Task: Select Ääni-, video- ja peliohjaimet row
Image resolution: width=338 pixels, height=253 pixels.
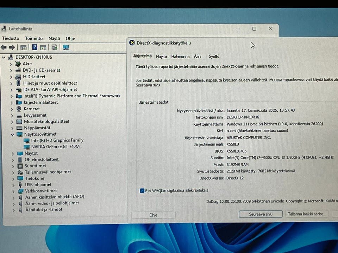Action: pyautogui.click(x=52, y=203)
